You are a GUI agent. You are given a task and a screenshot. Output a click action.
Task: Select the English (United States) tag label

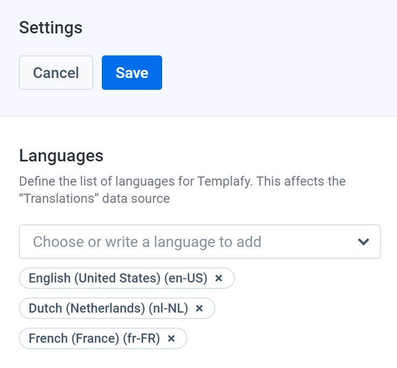94,278
